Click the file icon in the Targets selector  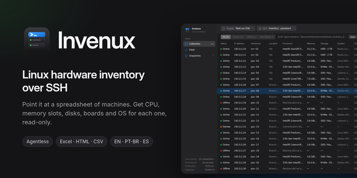[x=223, y=28]
